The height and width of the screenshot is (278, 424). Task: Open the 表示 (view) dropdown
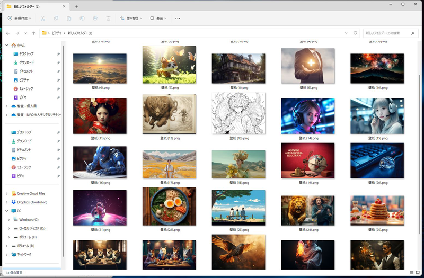[x=158, y=18]
